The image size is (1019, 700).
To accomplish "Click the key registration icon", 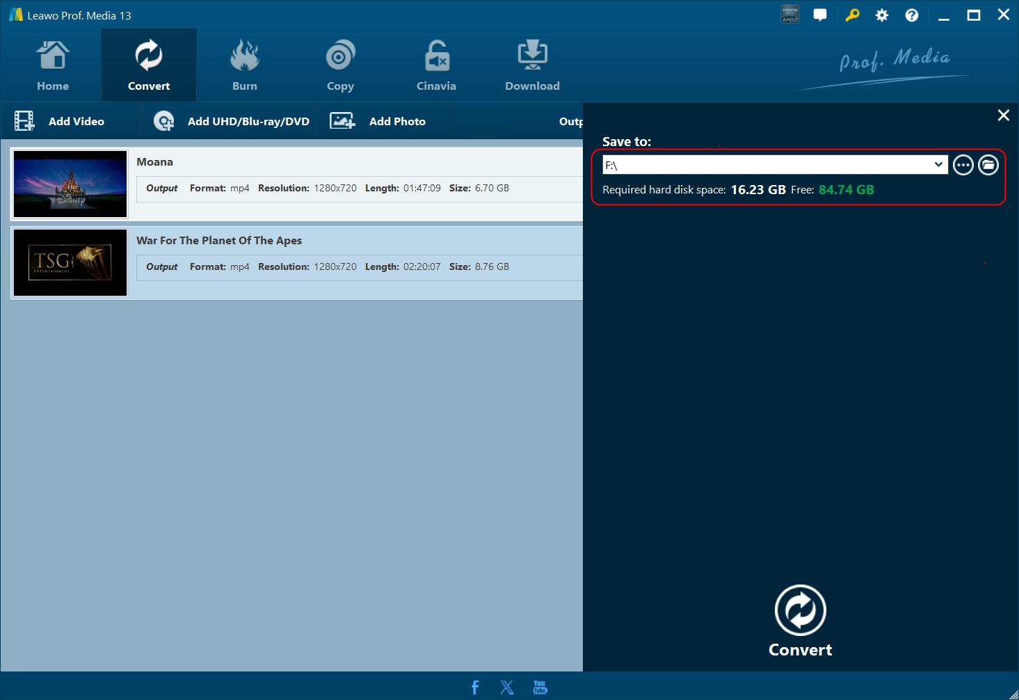I will [851, 15].
